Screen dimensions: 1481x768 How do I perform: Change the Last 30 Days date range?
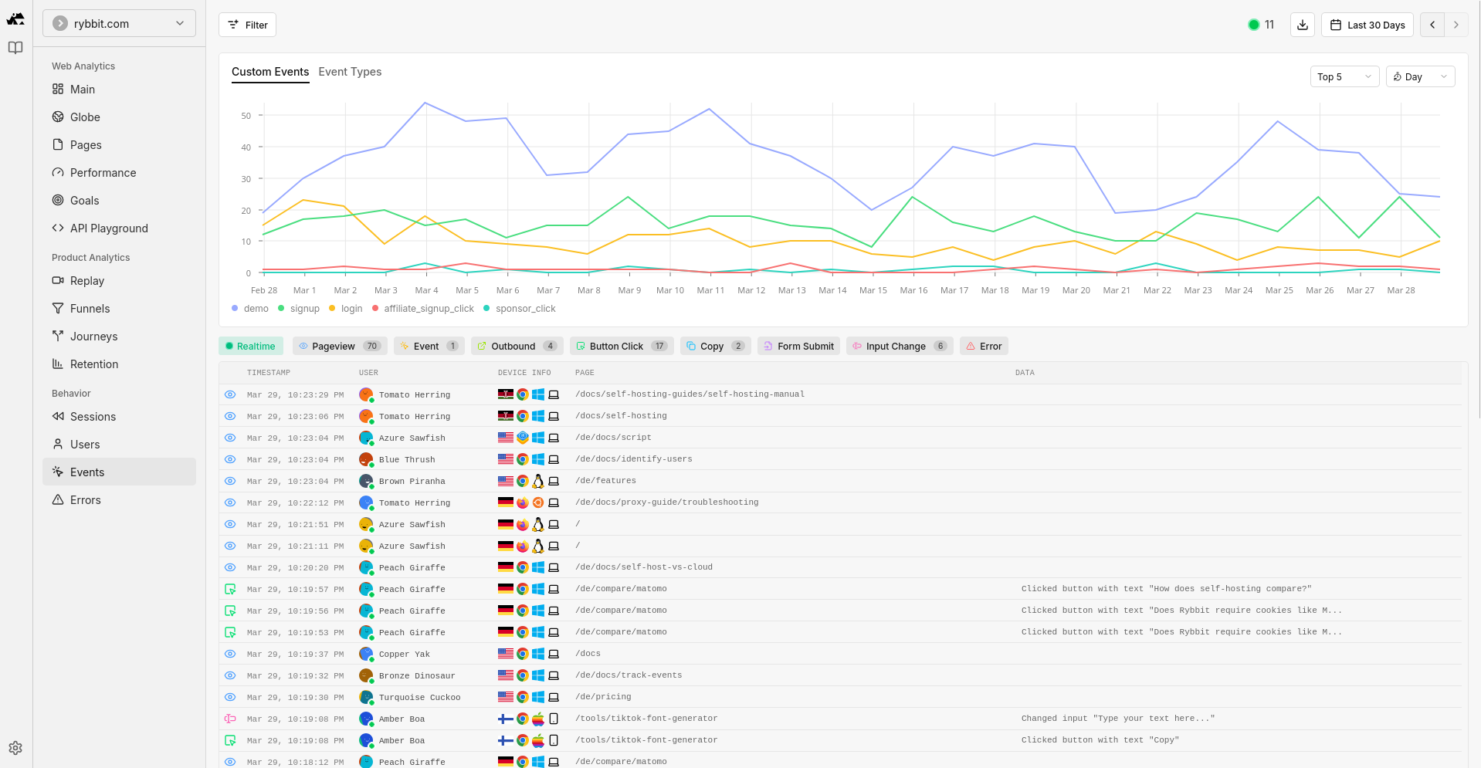point(1367,25)
